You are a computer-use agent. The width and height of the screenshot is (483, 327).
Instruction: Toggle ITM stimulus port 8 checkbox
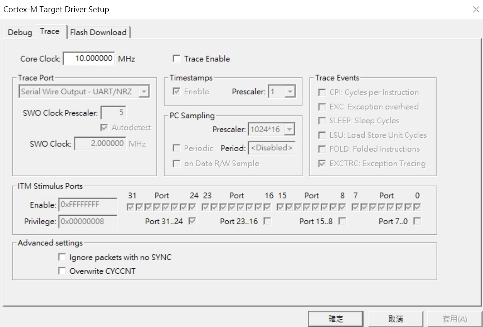(342, 207)
